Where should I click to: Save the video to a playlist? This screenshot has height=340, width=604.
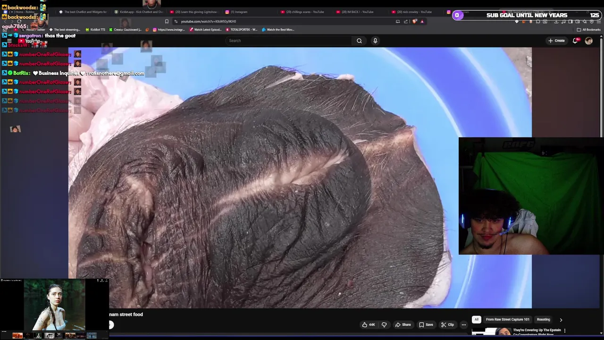click(x=426, y=325)
